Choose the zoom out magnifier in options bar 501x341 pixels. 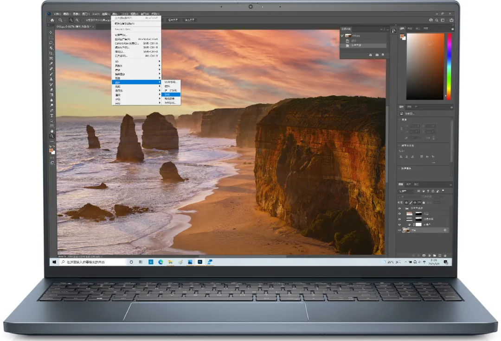[77, 20]
